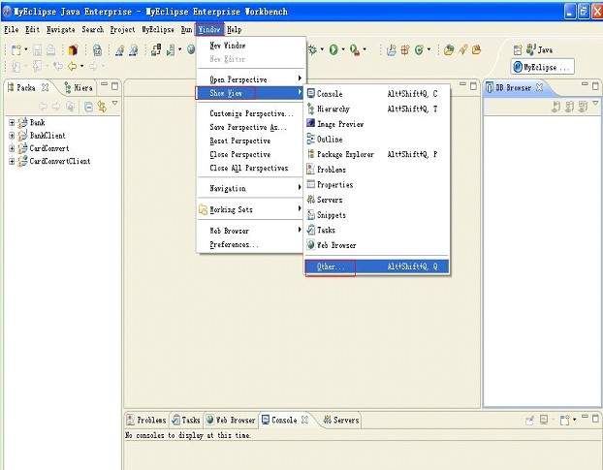Click the Run button in the toolbar
603x470 pixels.
[334, 49]
